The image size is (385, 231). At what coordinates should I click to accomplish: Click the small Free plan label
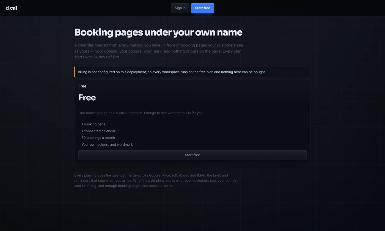point(82,86)
